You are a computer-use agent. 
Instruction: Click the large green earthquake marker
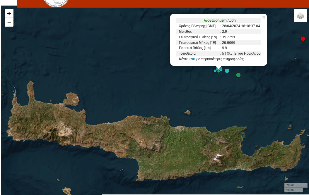coord(238,75)
